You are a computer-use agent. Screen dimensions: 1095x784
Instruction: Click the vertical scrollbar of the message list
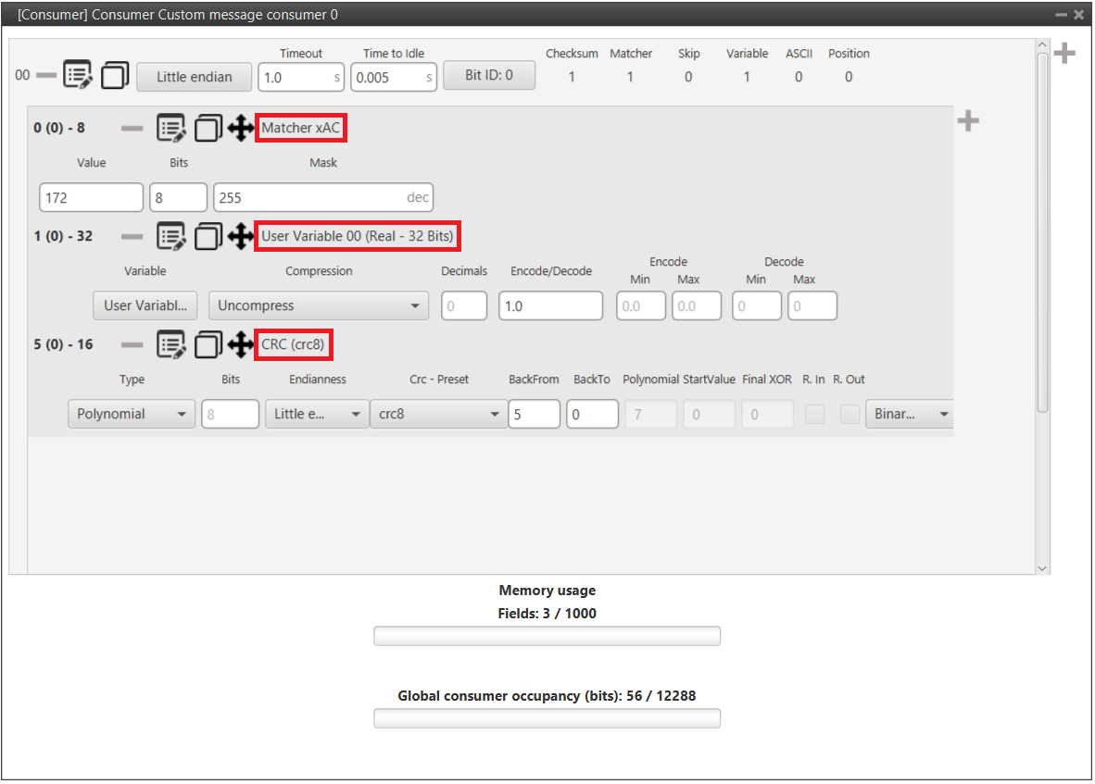(1042, 231)
